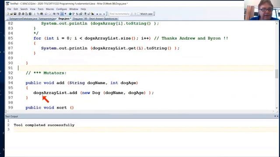This screenshot has height=157, width=280.
Task: Switch to the SalespersonDatabase.java tab
Action: pos(23,19)
